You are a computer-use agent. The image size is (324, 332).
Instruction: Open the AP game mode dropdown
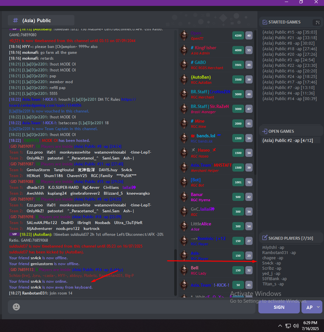312,307
